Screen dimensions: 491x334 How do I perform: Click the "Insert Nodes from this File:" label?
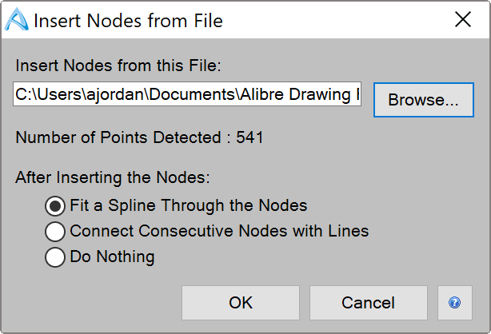click(x=118, y=66)
